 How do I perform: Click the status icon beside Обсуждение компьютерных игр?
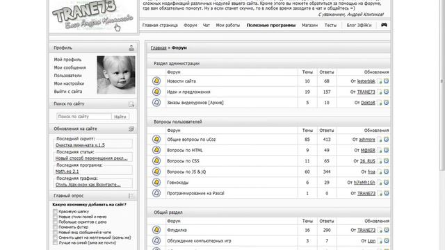click(156, 241)
